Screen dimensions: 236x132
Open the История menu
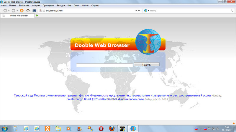36,5
